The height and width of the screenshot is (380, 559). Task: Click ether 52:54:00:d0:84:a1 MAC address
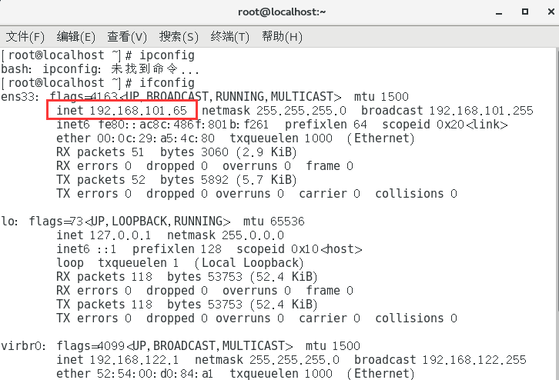135,374
